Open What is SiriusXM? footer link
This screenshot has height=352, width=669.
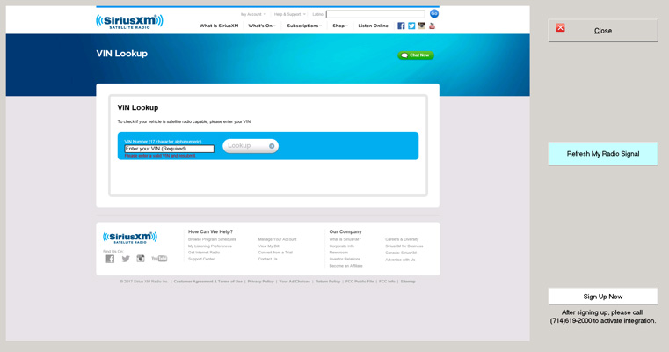pyautogui.click(x=345, y=239)
